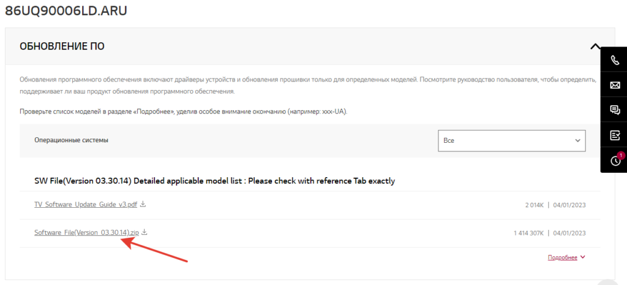Click the 86UQ90006LD.ARU model heading
The width and height of the screenshot is (627, 285).
pyautogui.click(x=66, y=11)
